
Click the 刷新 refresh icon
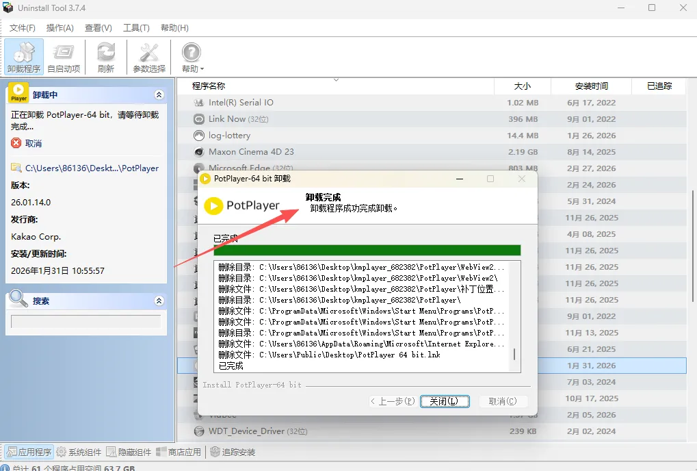106,57
